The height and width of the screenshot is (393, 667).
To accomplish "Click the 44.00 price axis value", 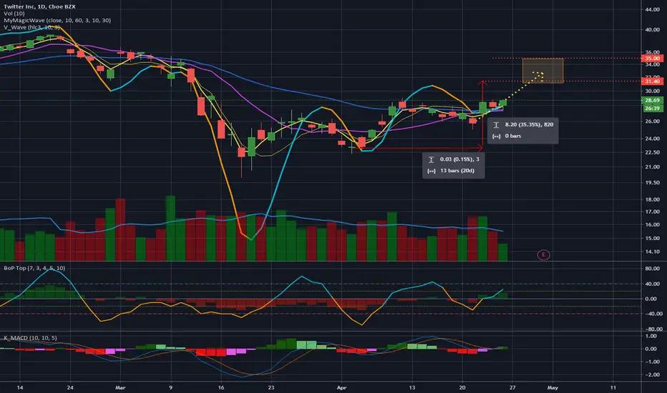I will coord(653,9).
